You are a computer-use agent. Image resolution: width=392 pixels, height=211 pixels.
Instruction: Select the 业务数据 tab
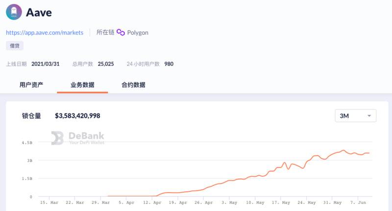coord(82,85)
